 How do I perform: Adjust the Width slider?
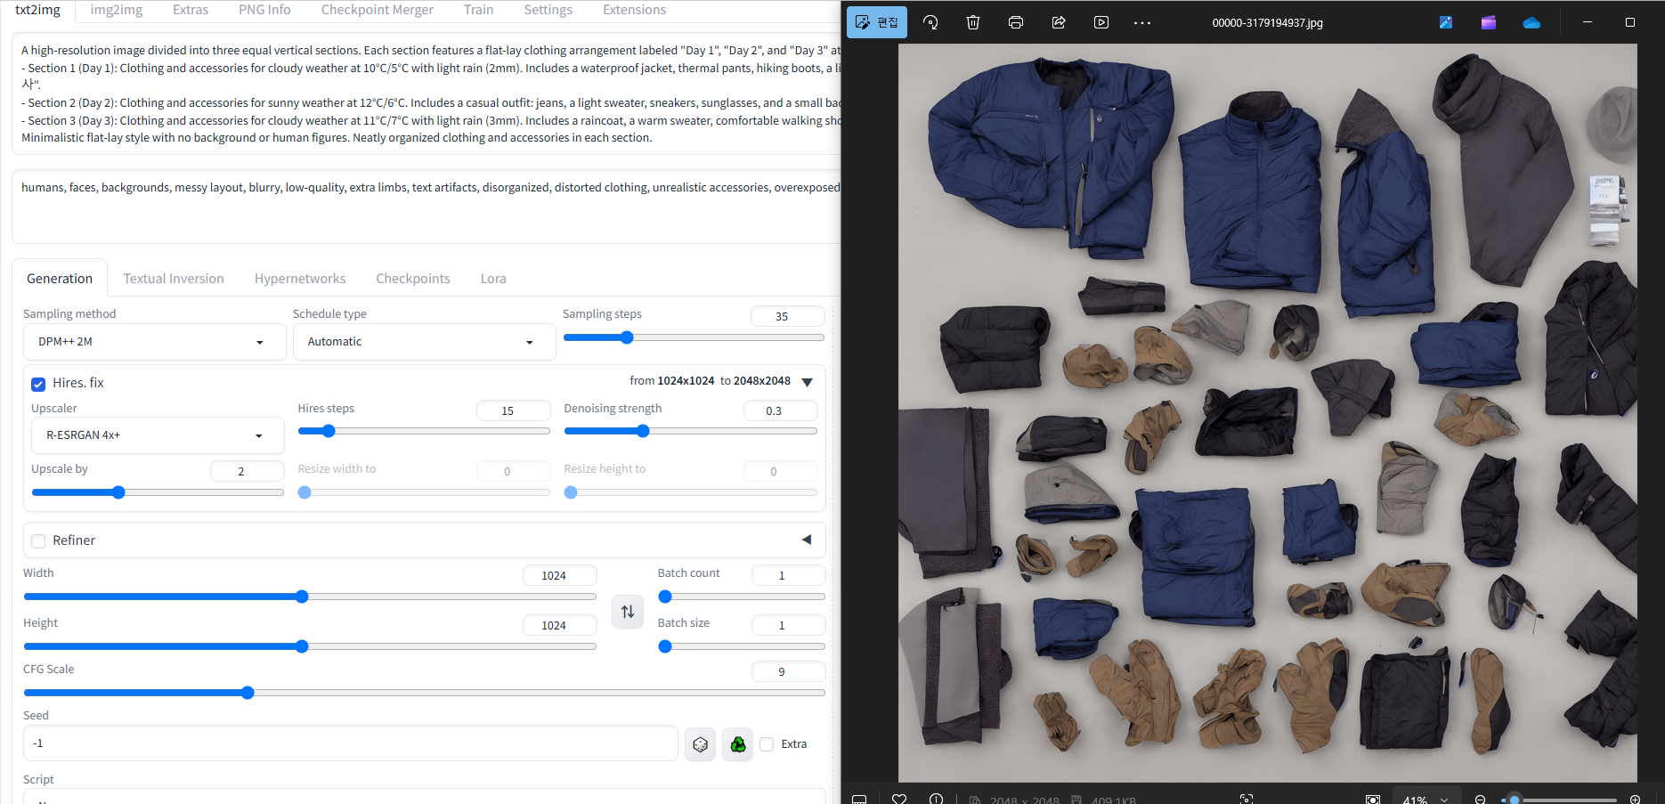[310, 597]
